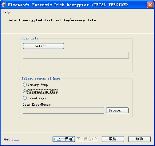Click the 'Select source of keys' group label
The image size is (155, 146).
point(41,79)
